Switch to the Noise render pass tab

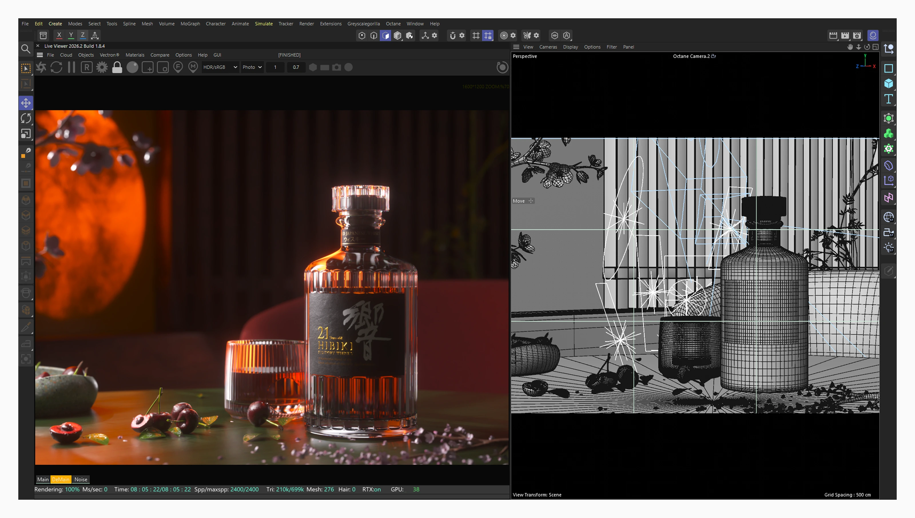pyautogui.click(x=81, y=479)
